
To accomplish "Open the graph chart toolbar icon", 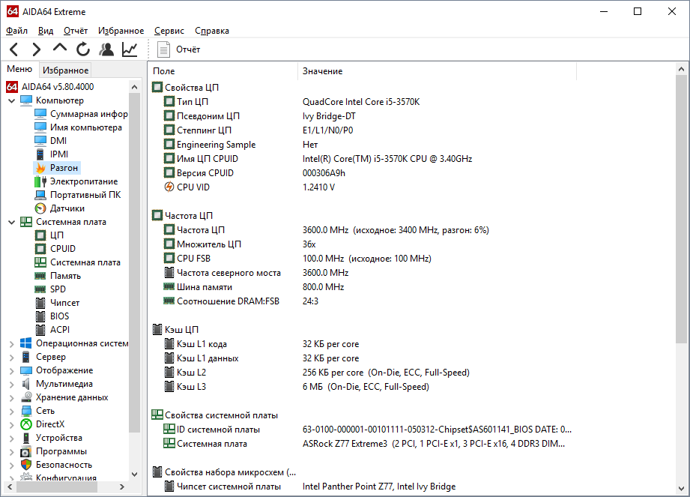I will click(130, 49).
